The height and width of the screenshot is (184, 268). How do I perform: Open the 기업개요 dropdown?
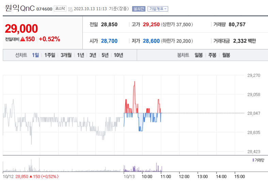[158, 9]
